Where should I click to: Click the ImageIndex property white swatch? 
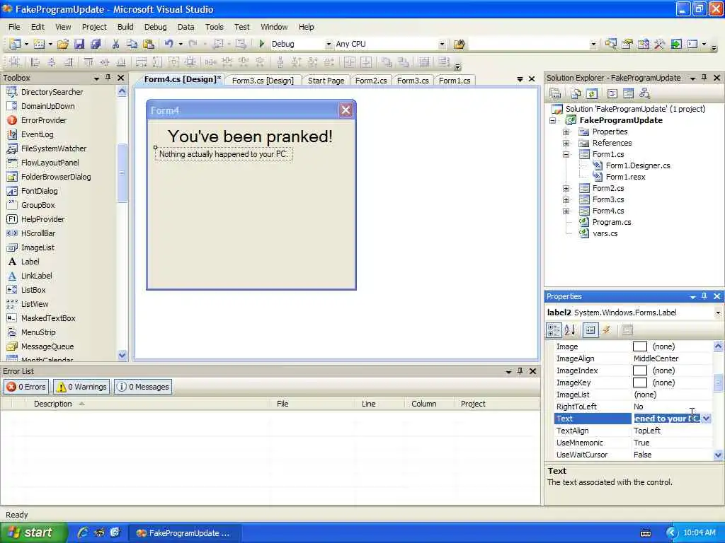pos(639,370)
